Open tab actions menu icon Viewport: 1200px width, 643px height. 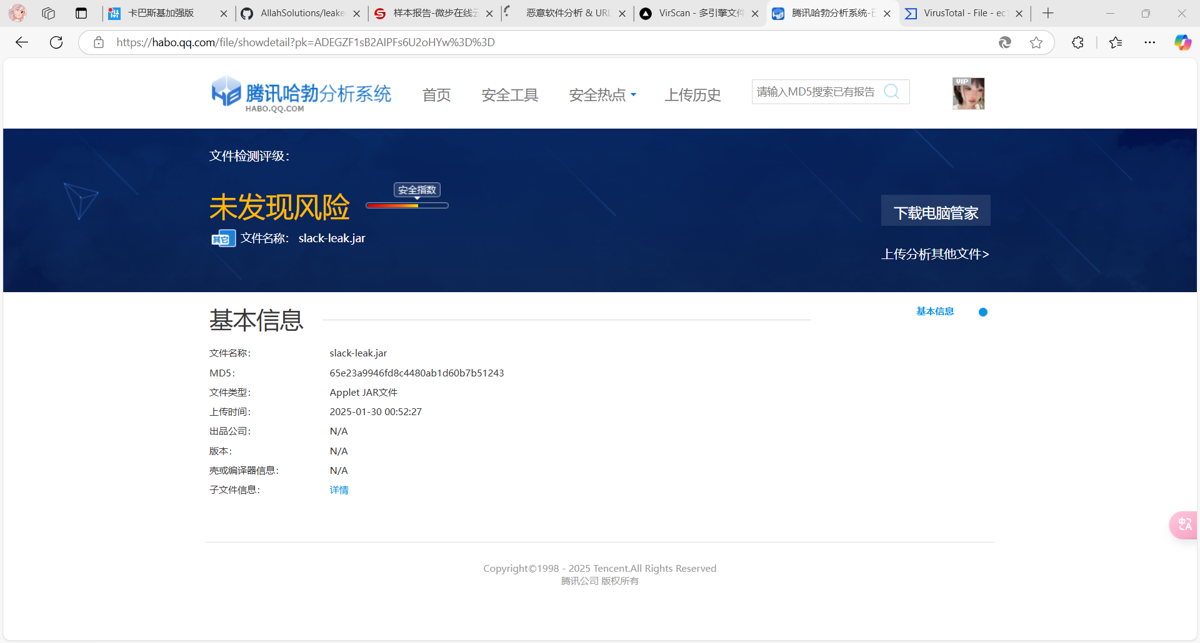tap(81, 13)
